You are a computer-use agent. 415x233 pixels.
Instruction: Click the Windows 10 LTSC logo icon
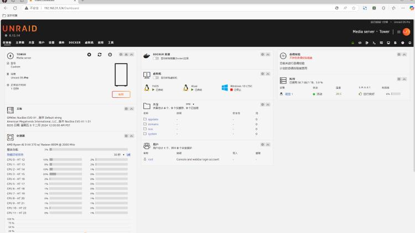coord(225,88)
